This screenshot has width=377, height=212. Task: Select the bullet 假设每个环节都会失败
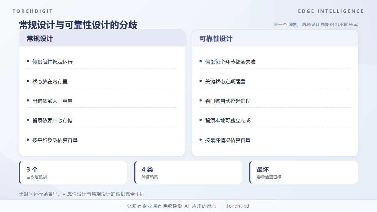[x=230, y=62]
